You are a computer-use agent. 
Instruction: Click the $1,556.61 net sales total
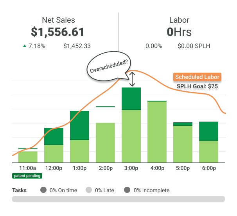point(58,32)
